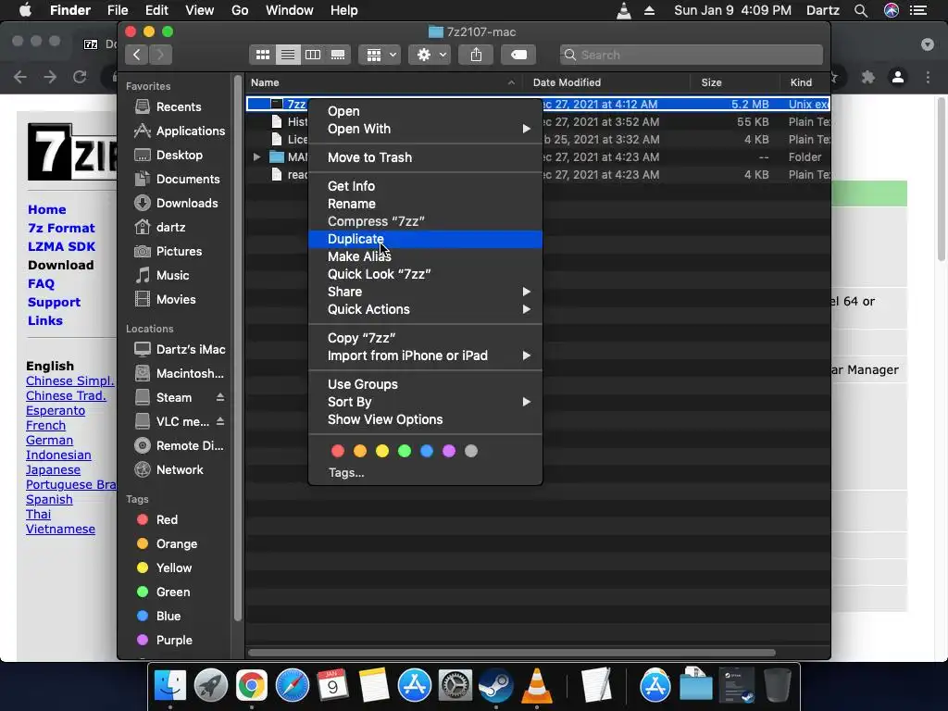
Task: Click the Finder Search field
Action: point(691,55)
